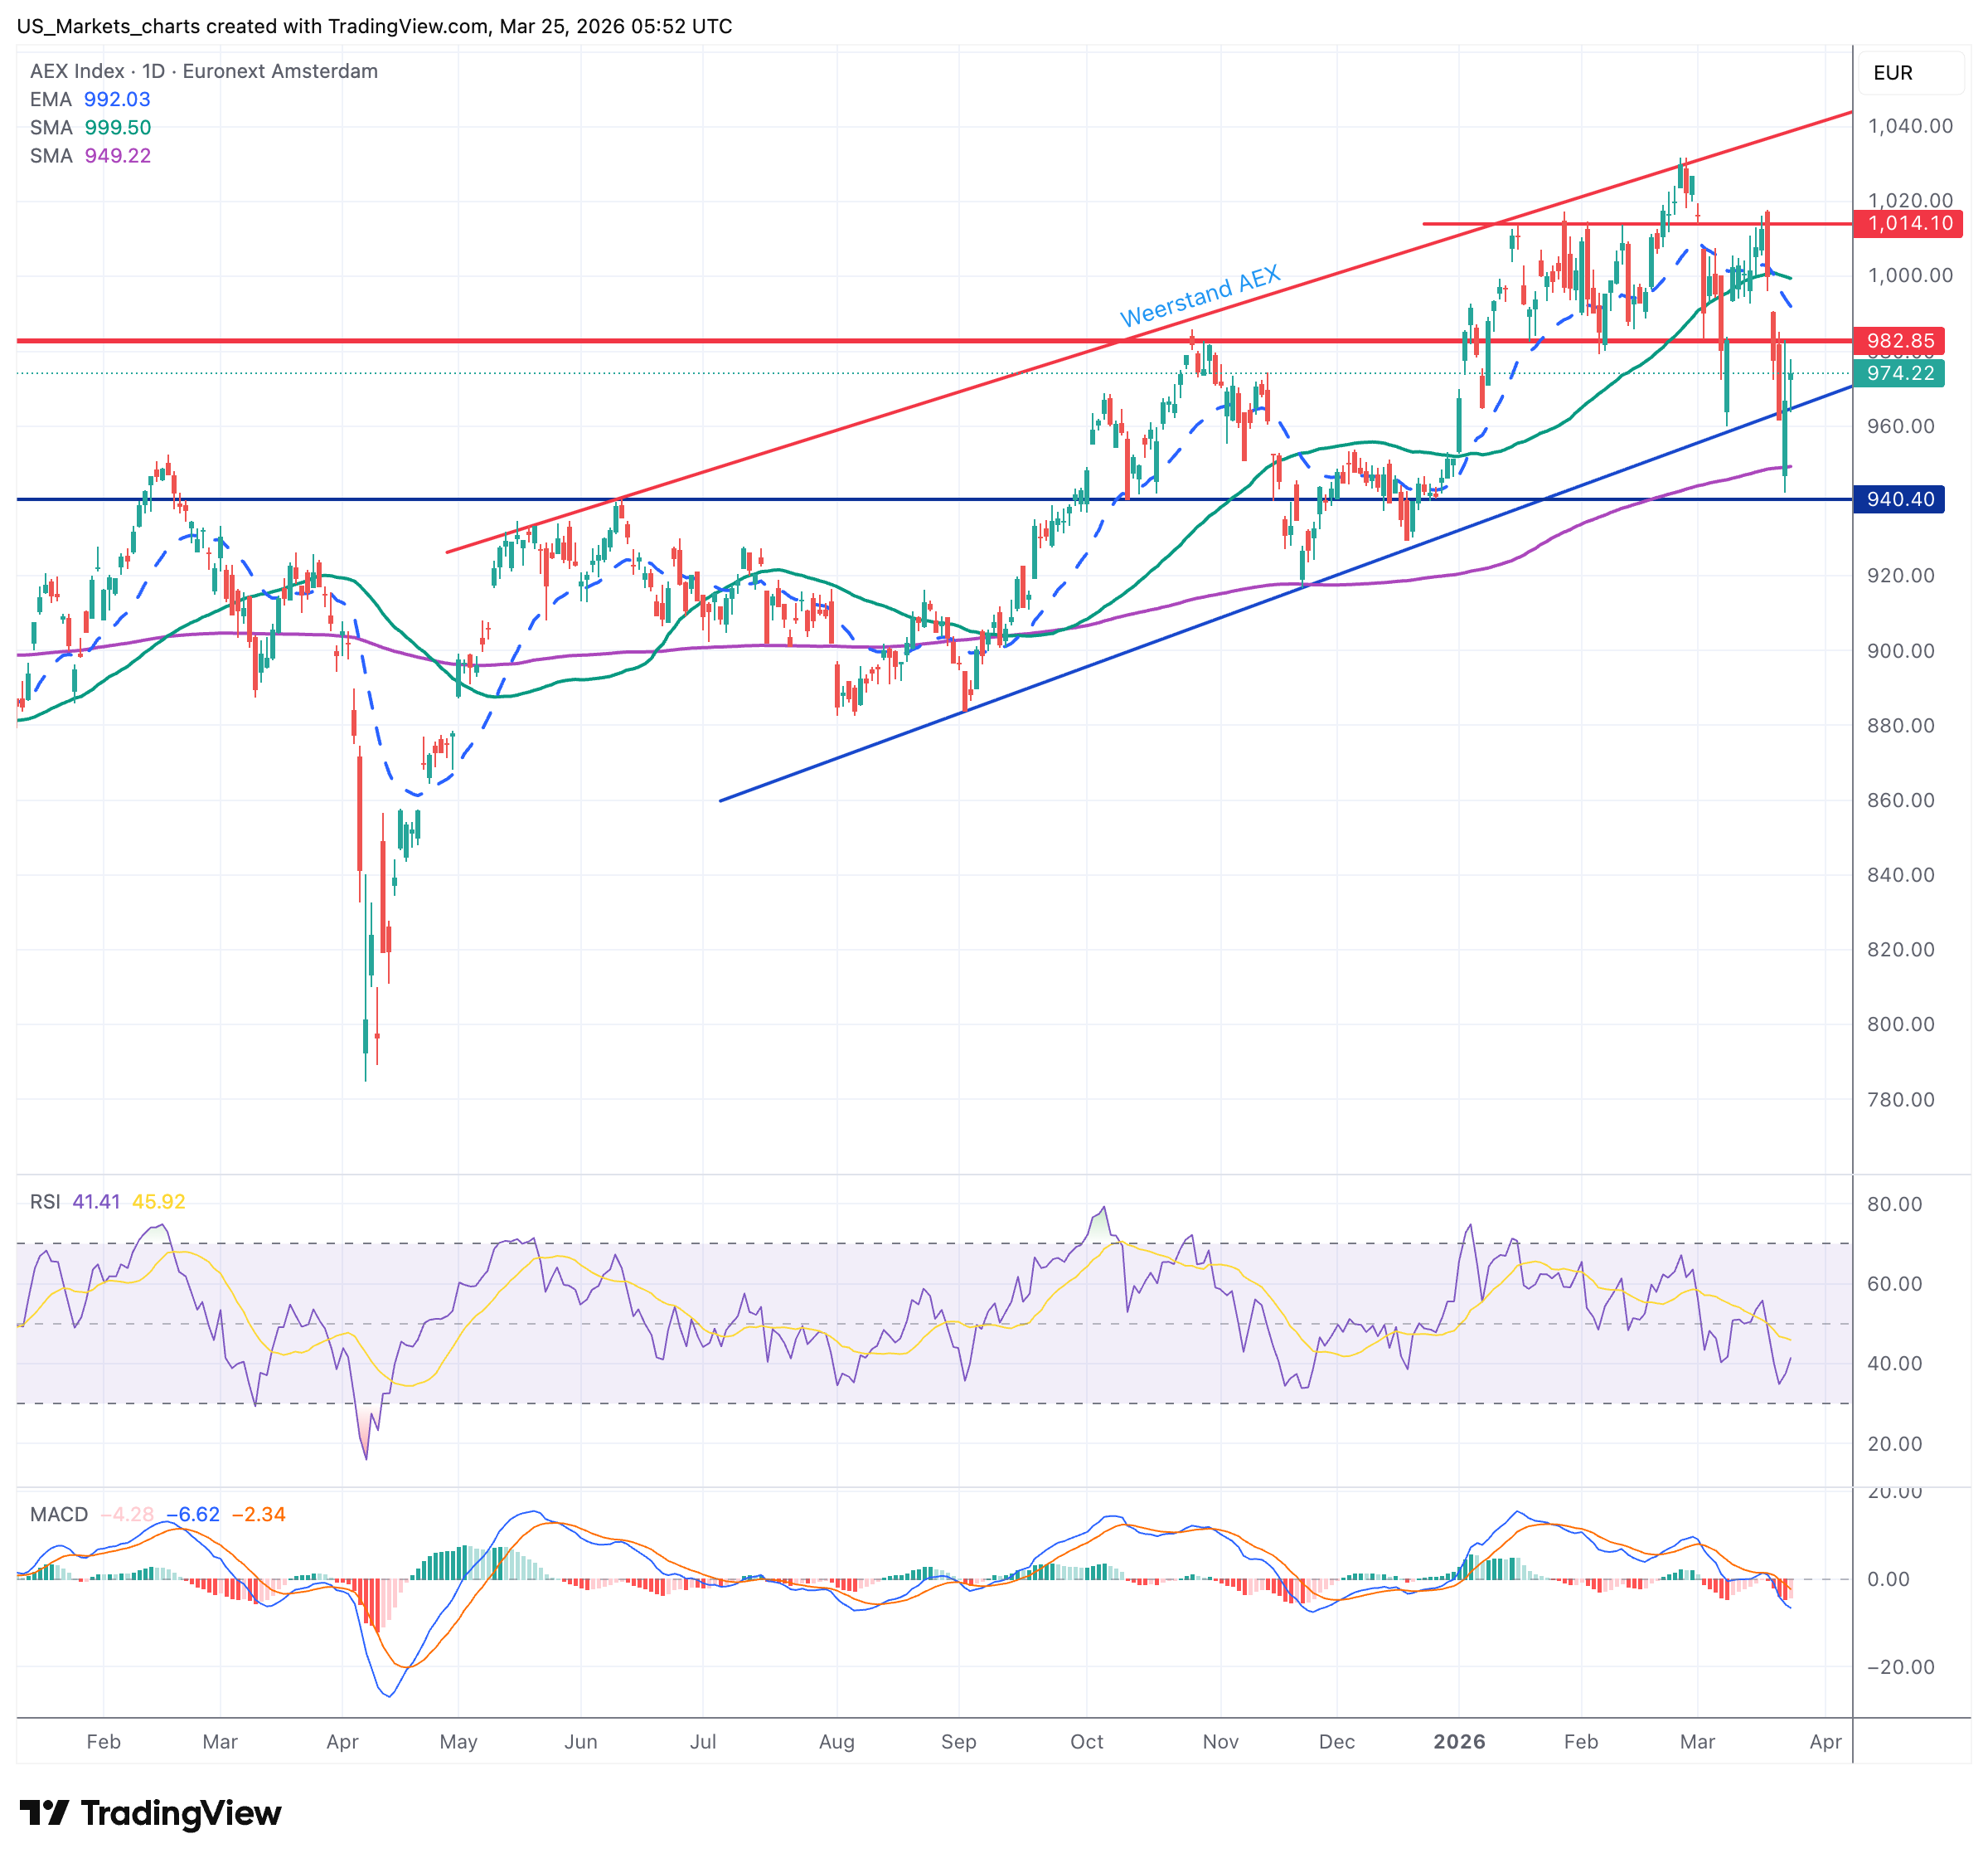This screenshot has height=1863, width=1988.
Task: Select the red 982.85 price label
Action: (x=1899, y=340)
